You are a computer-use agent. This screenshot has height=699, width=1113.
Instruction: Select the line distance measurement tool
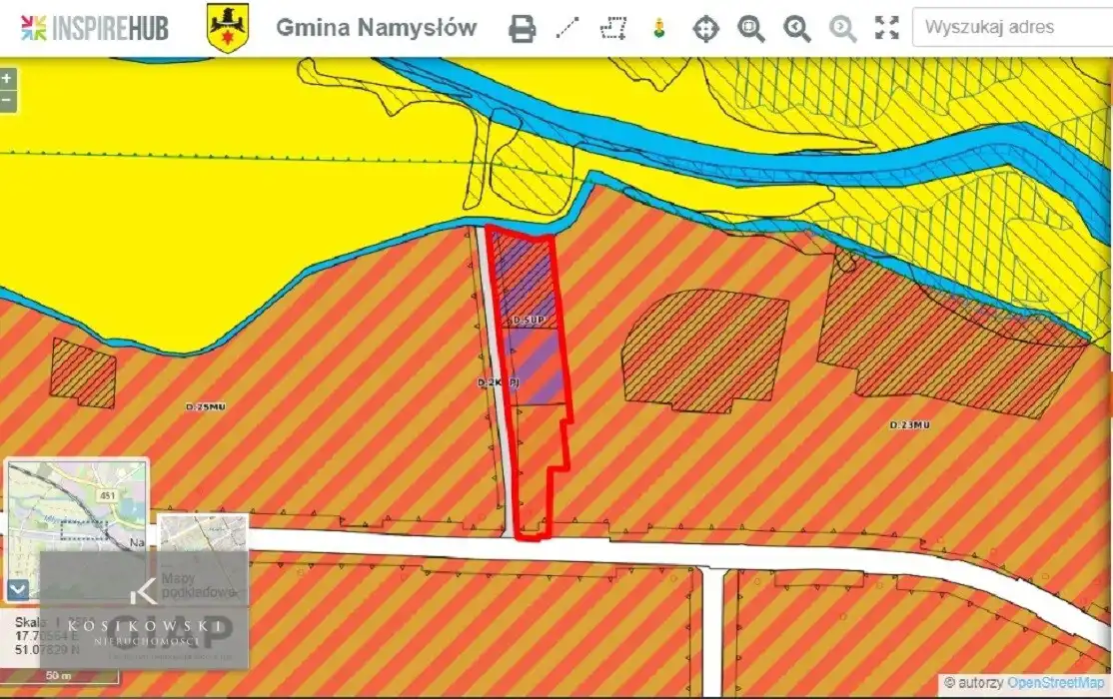coord(567,28)
